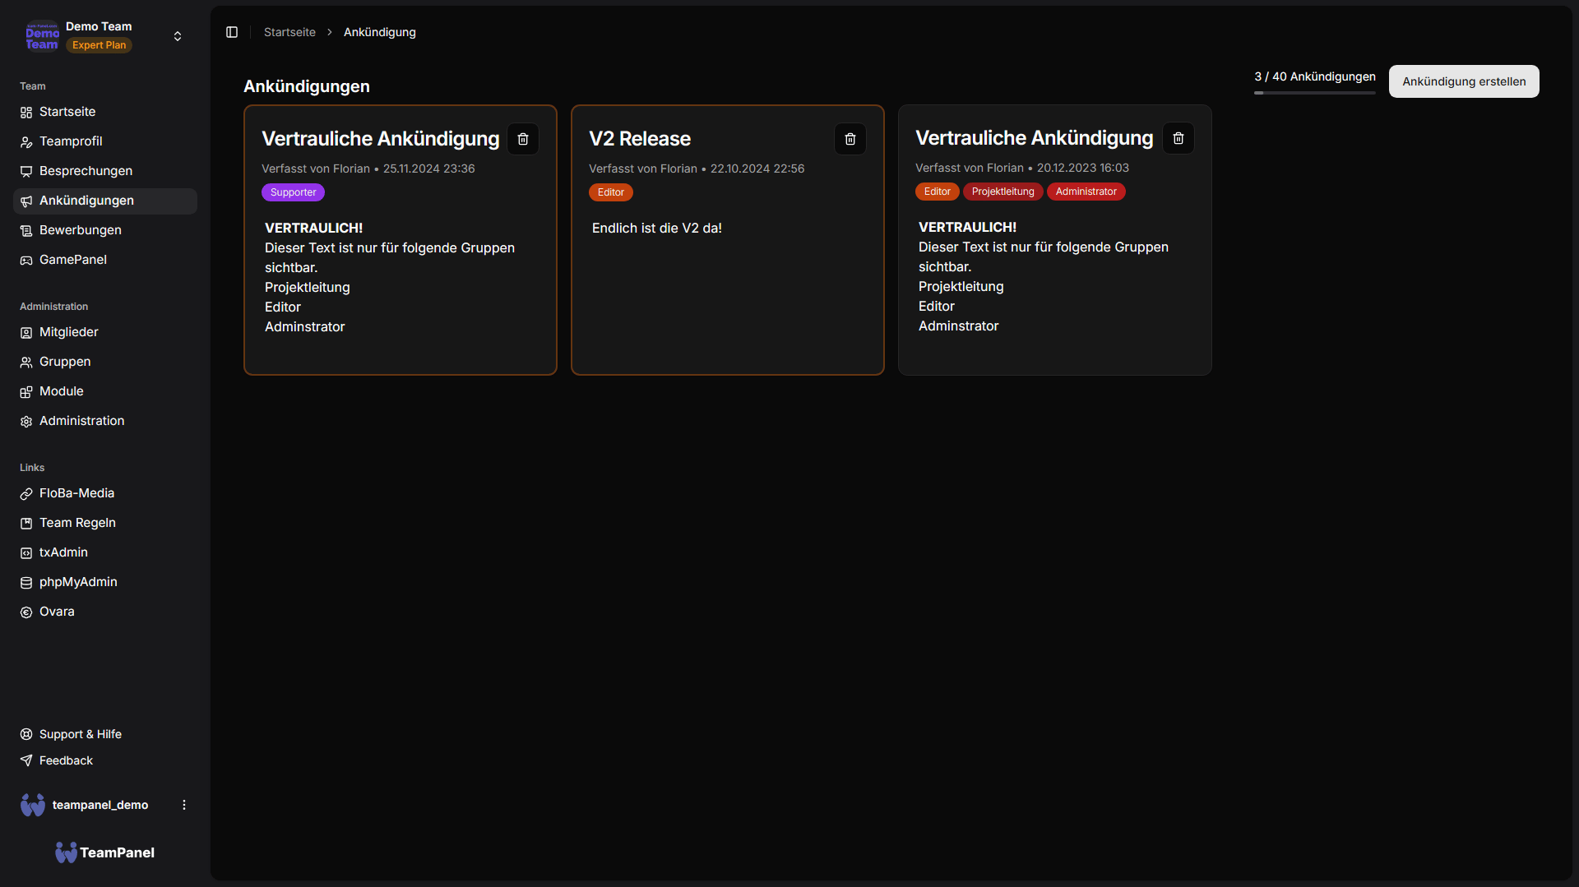Open Administration settings entry

point(105,421)
